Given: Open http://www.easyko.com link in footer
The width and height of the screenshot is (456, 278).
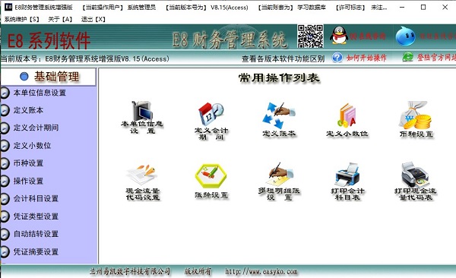Looking at the screenshot, I should 261,272.
